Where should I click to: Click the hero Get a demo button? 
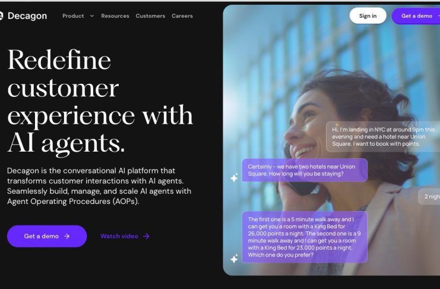(47, 236)
